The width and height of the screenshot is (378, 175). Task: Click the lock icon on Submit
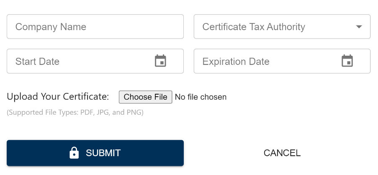[74, 153]
